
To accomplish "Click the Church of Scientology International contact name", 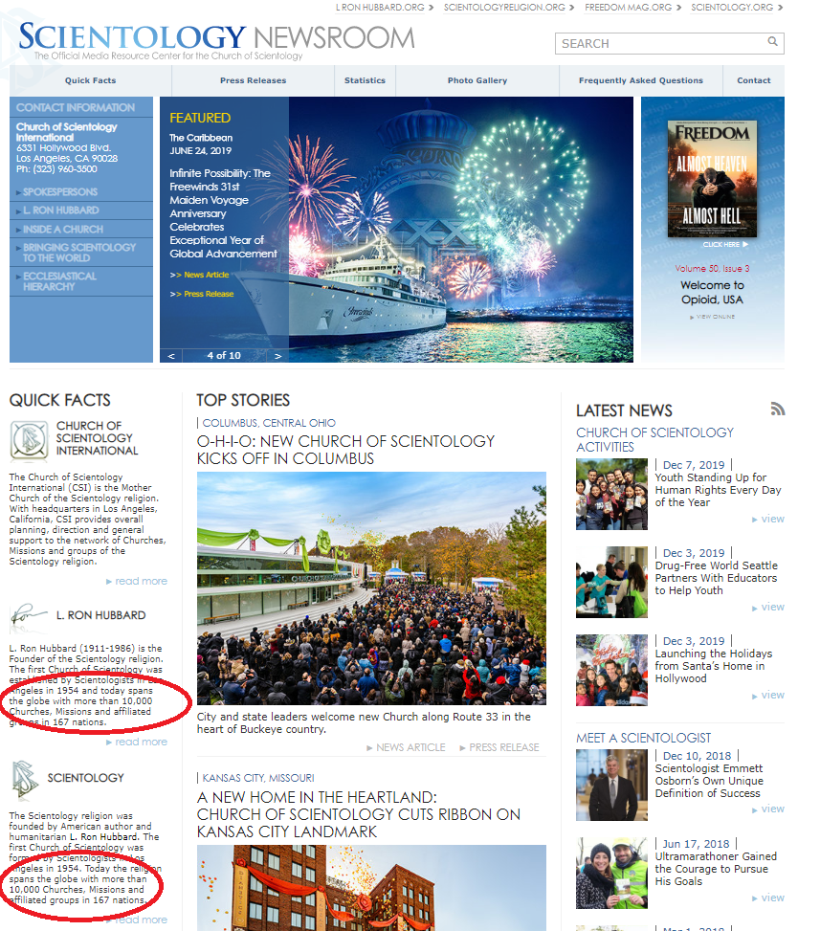I will click(x=67, y=132).
